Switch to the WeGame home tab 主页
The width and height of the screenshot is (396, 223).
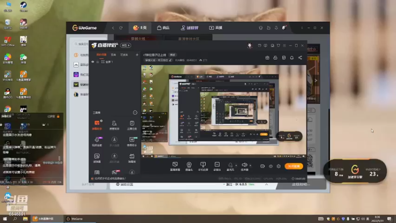click(140, 28)
